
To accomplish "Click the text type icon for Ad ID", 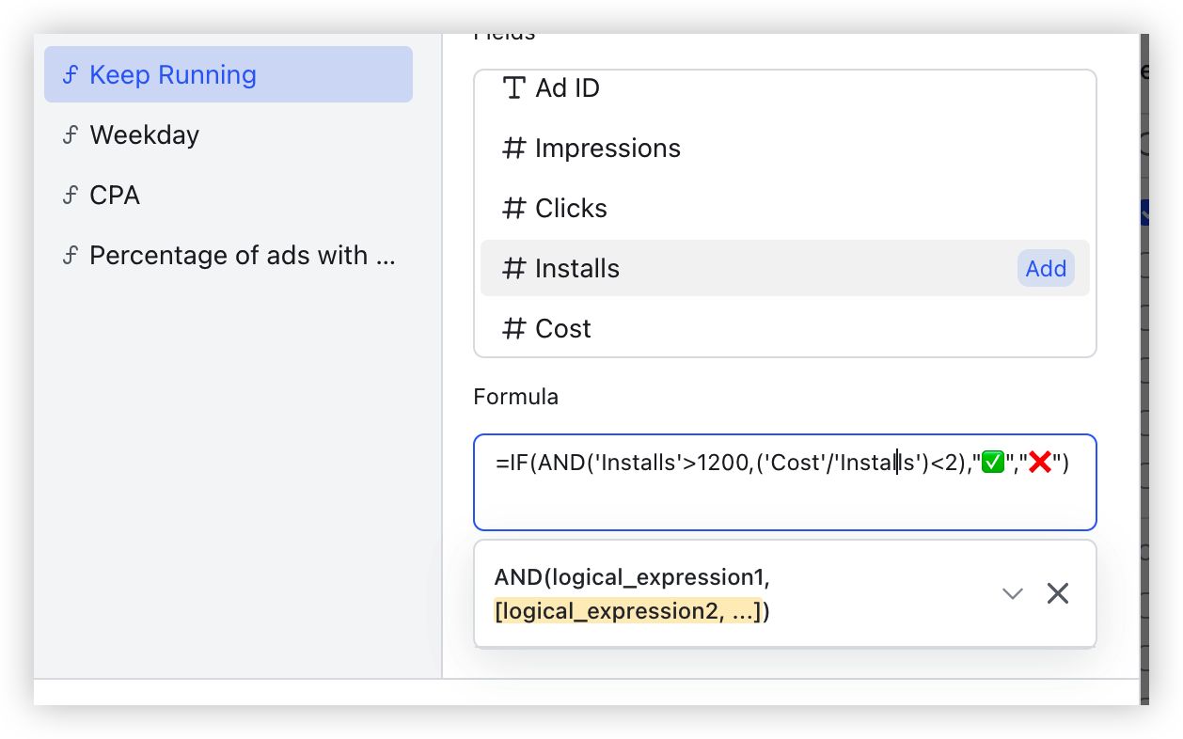I will [x=513, y=88].
